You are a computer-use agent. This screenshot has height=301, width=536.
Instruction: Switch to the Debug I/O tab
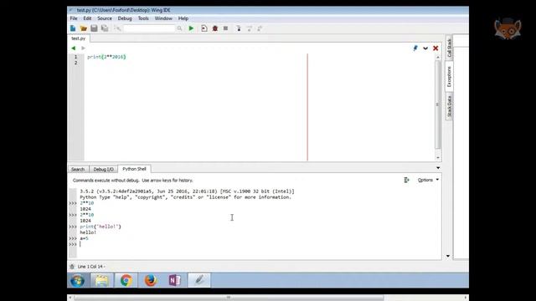(x=103, y=169)
